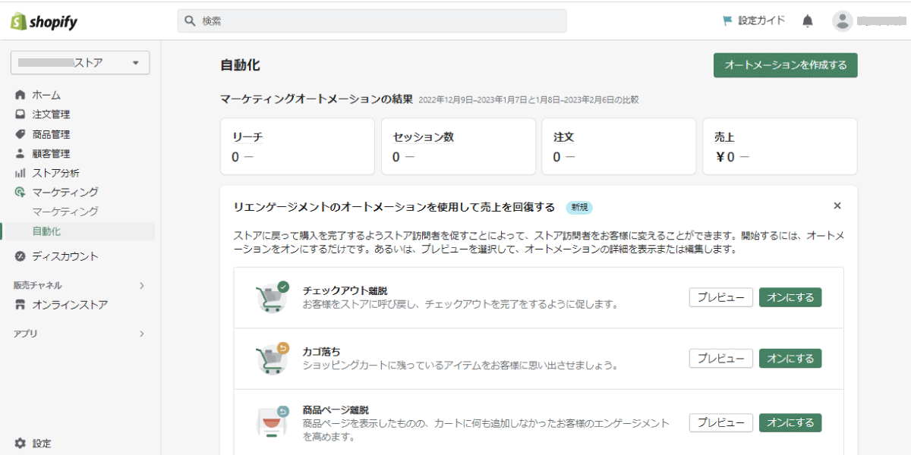
Task: Click the 注文管理 inbox icon
Action: point(20,115)
